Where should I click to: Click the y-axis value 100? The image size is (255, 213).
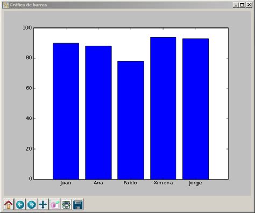coord(27,27)
